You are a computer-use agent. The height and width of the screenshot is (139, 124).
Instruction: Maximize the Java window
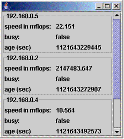click(x=107, y=6)
